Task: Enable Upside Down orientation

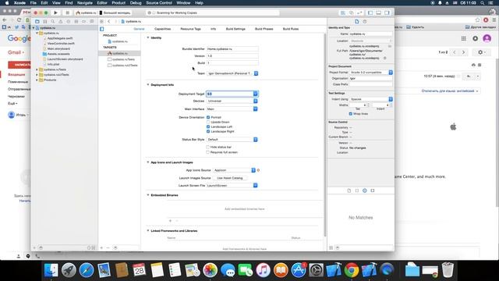Action: pos(208,122)
